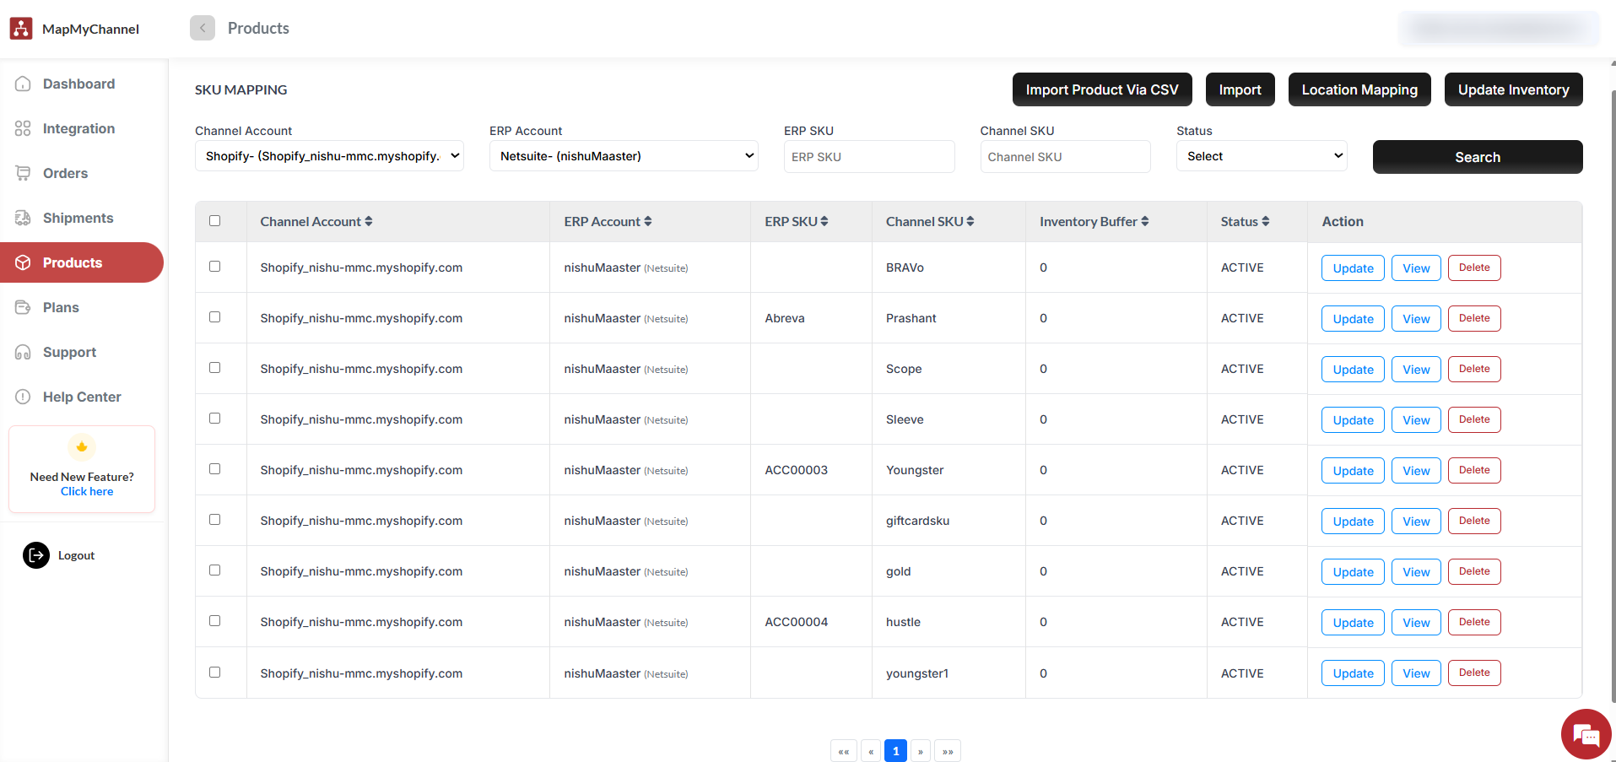Sort by Inventory Buffer column arrows
This screenshot has width=1616, height=762.
1145,221
